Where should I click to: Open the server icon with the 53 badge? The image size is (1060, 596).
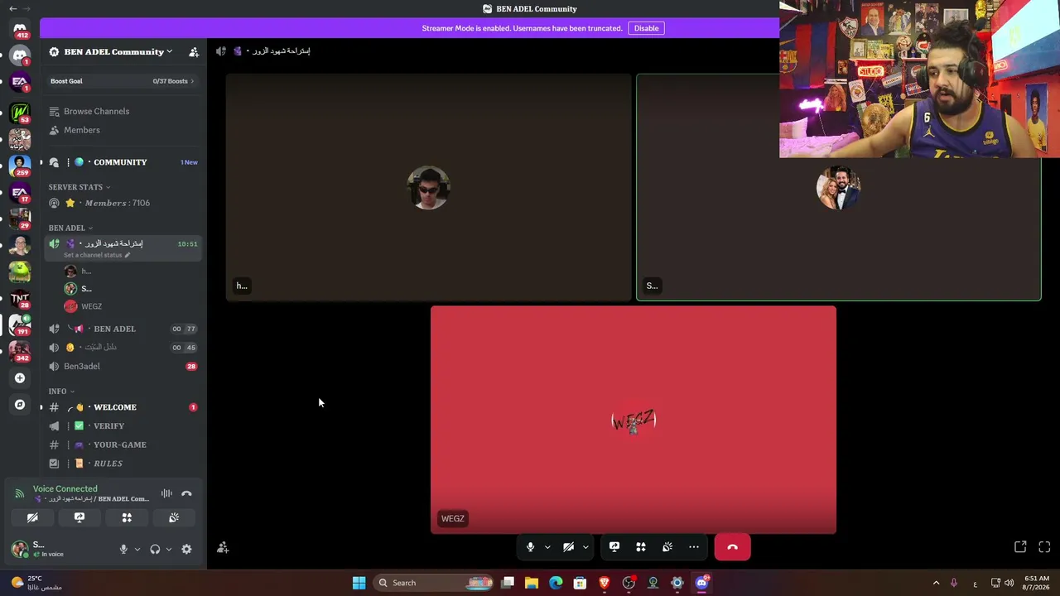20,112
